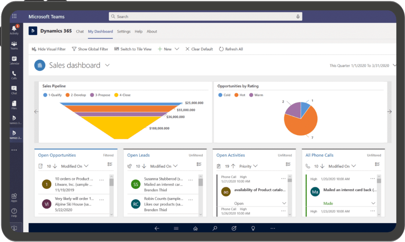
Task: Open the New button dropdown arrow
Action: pos(177,49)
